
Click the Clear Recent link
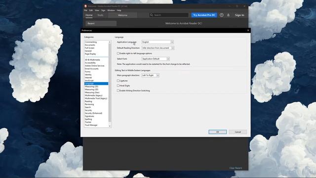point(236,168)
